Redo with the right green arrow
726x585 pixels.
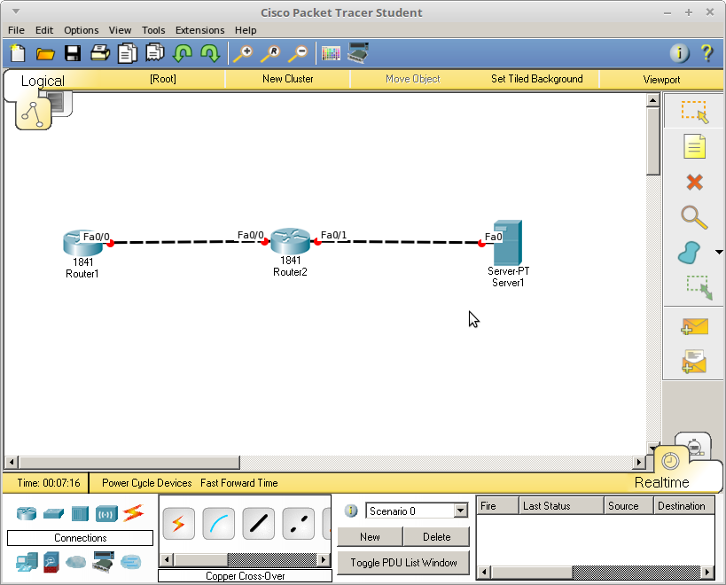click(210, 53)
